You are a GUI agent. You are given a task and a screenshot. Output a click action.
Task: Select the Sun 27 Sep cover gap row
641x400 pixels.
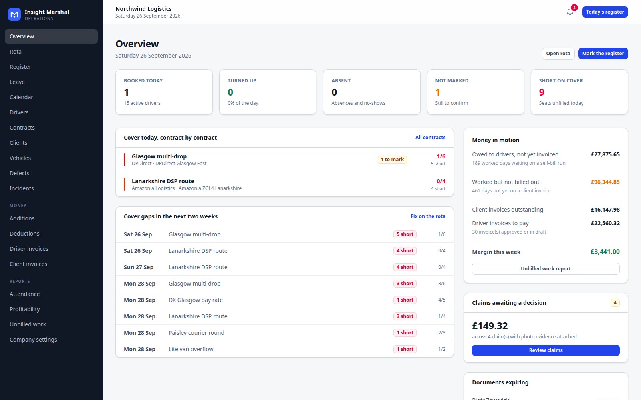[x=284, y=267]
